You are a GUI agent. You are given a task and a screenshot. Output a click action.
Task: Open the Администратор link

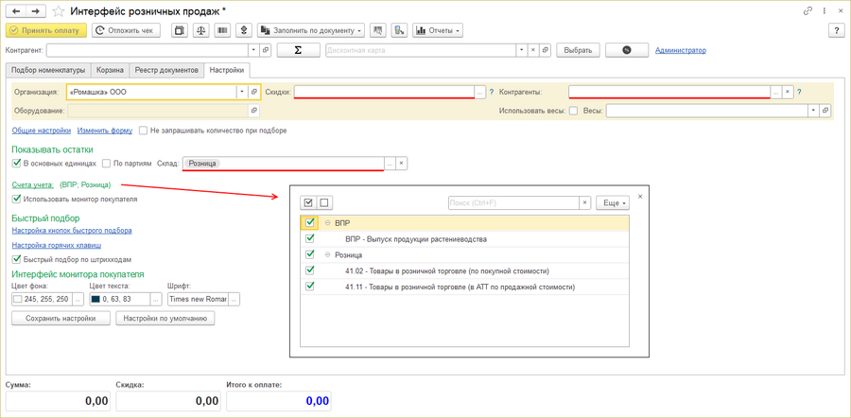[x=681, y=50]
